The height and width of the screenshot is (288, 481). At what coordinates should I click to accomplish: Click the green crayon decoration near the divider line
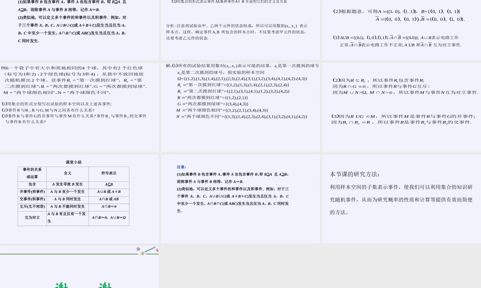point(143,253)
